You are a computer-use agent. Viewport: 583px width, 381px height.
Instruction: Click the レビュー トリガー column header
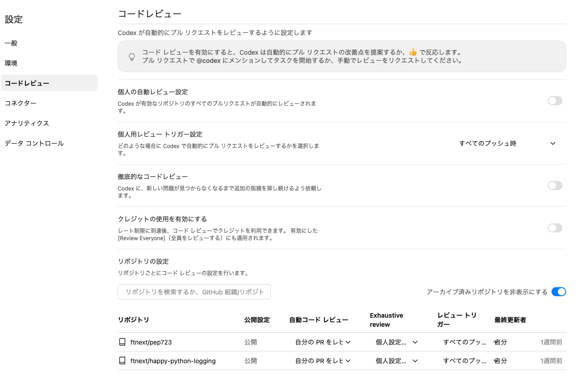457,320
